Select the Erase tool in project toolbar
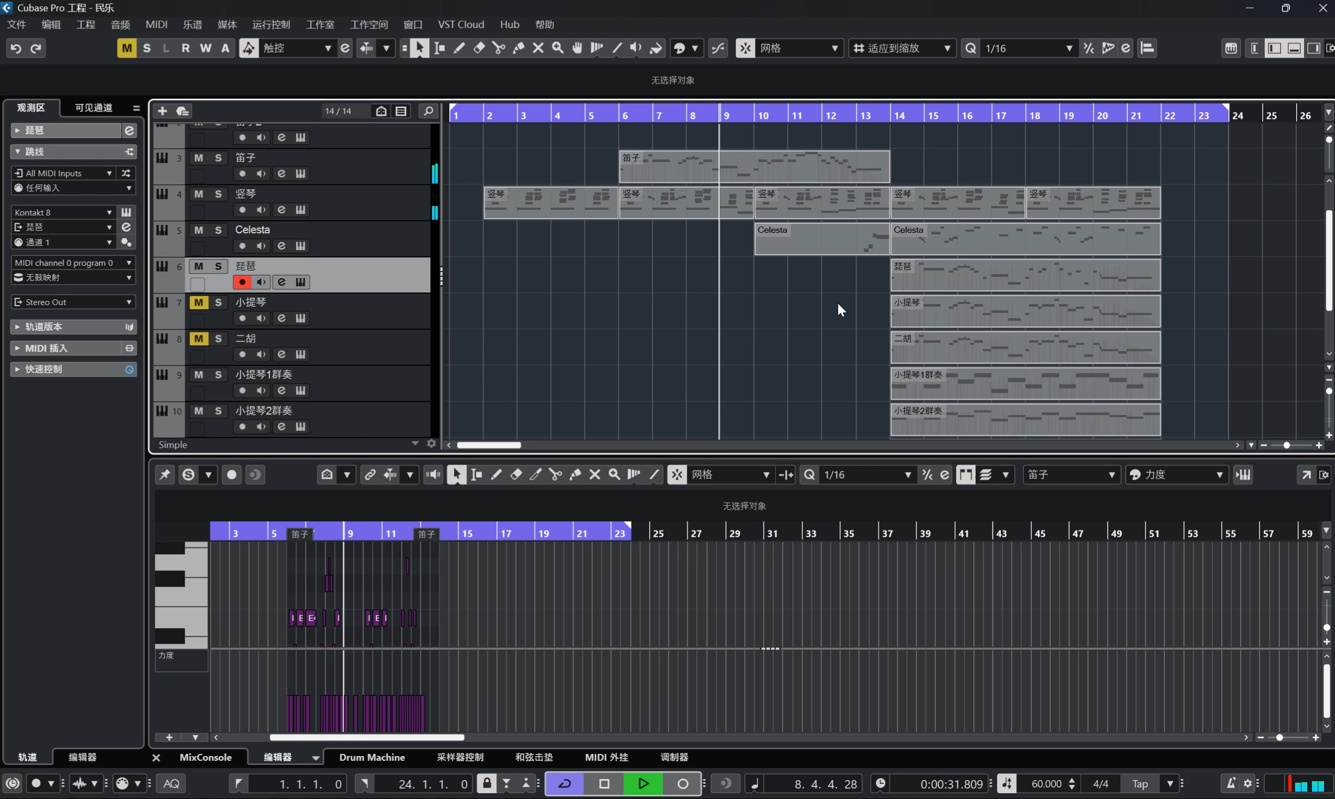This screenshot has height=799, width=1335. [479, 48]
